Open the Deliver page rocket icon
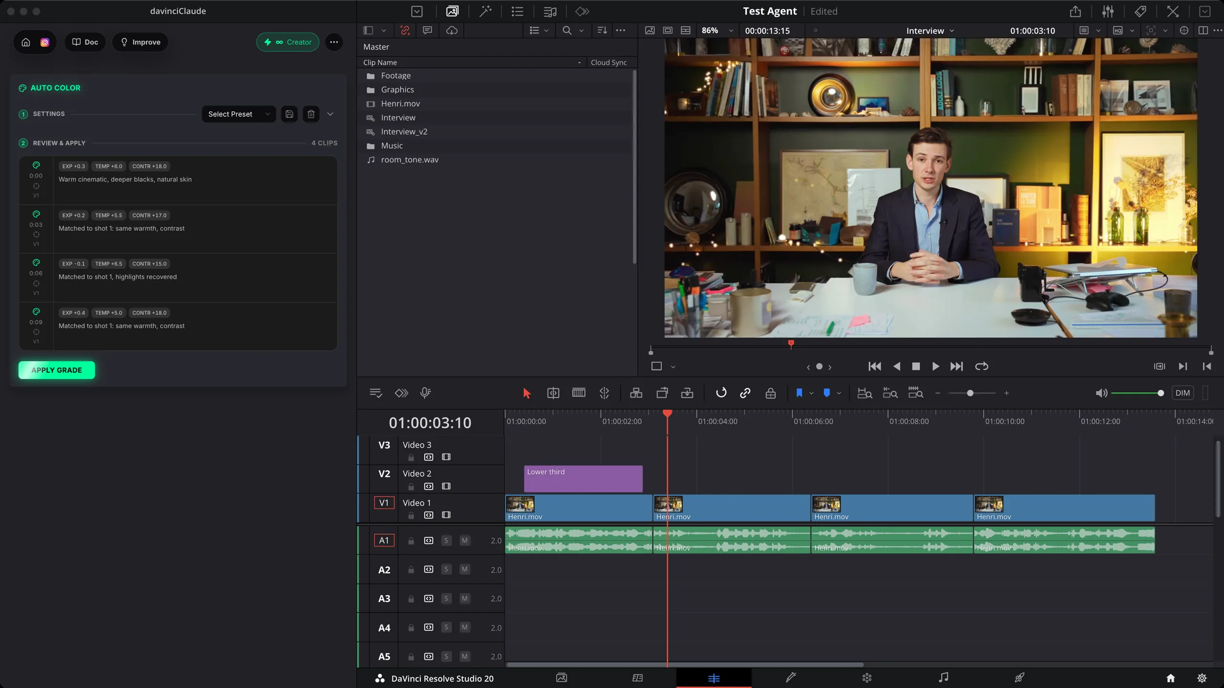 [1019, 678]
